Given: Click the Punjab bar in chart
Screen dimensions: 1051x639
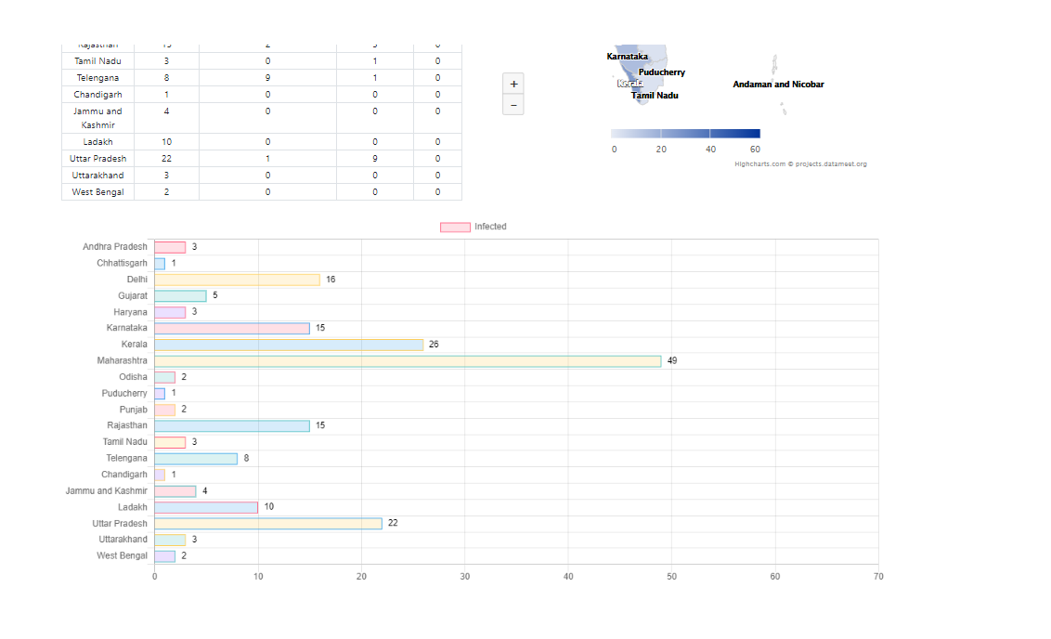Looking at the screenshot, I should (x=165, y=410).
